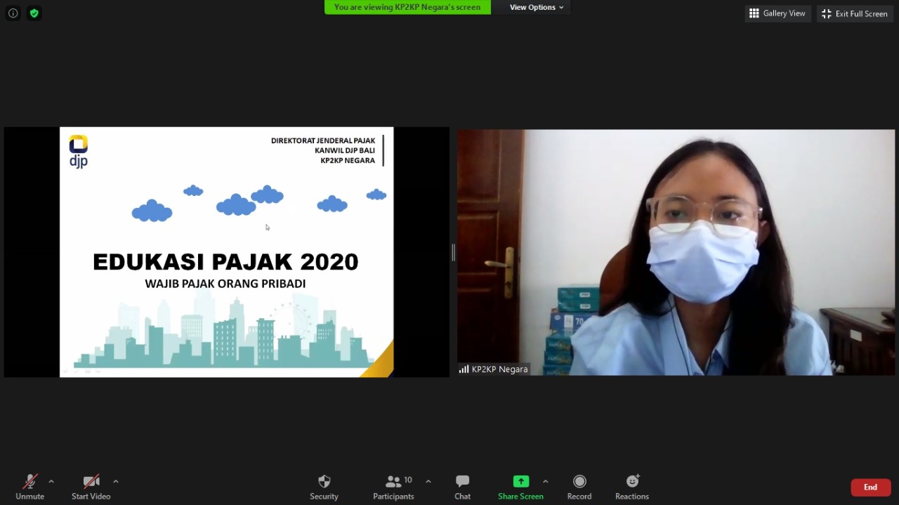Click the green Share Screen icon
Image resolution: width=899 pixels, height=505 pixels.
click(x=520, y=482)
